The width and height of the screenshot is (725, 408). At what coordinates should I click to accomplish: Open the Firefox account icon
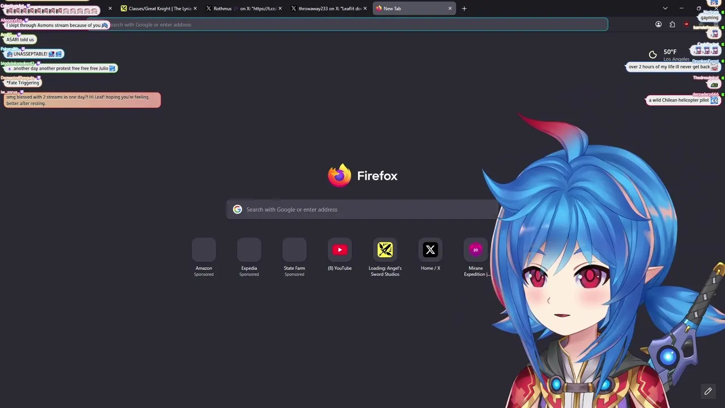(658, 24)
